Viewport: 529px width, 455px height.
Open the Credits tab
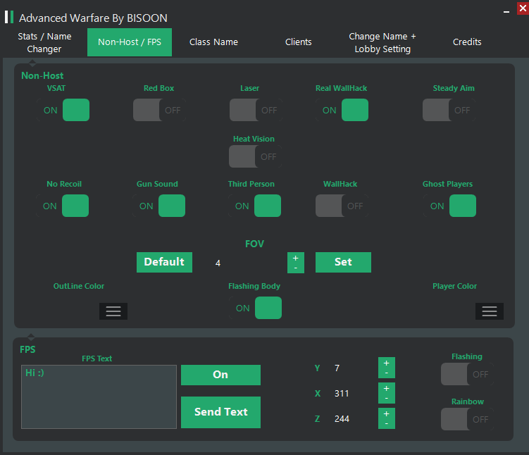[467, 42]
